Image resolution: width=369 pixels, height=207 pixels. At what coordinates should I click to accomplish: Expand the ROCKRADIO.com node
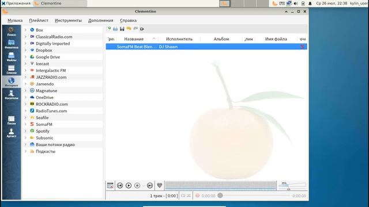[x=25, y=104]
